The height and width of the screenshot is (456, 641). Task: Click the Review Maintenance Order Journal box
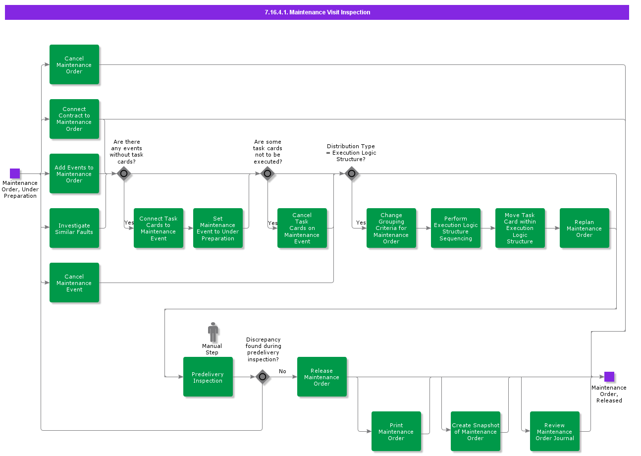[x=555, y=431]
